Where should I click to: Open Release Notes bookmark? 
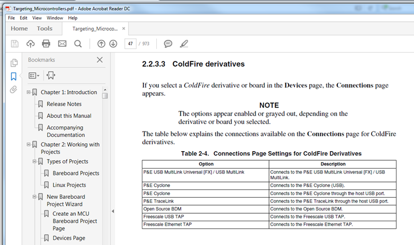coord(64,104)
